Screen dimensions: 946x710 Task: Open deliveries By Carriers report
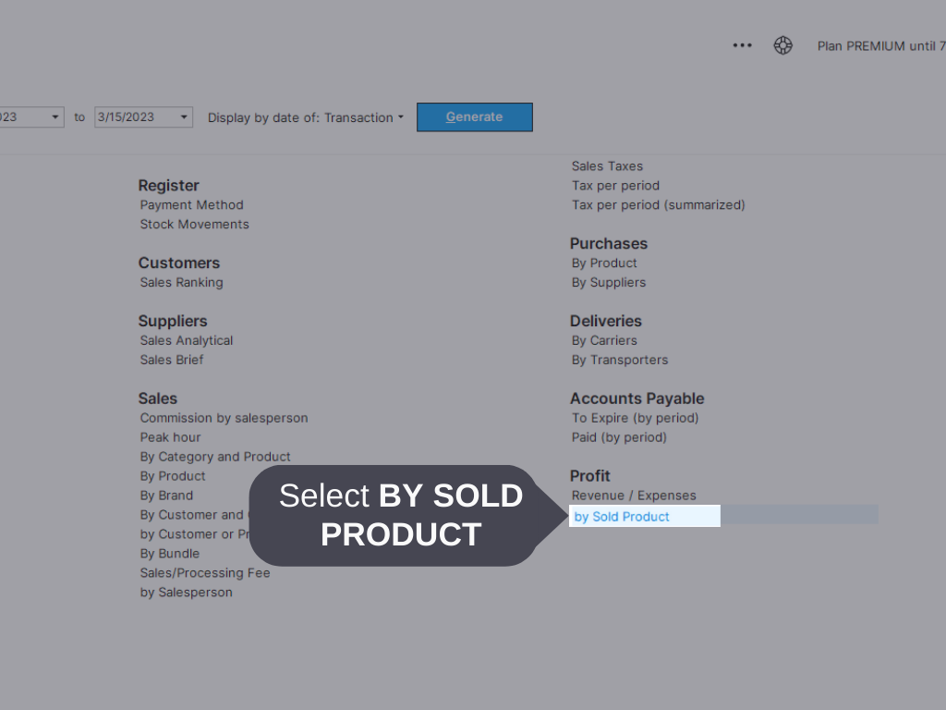point(603,340)
